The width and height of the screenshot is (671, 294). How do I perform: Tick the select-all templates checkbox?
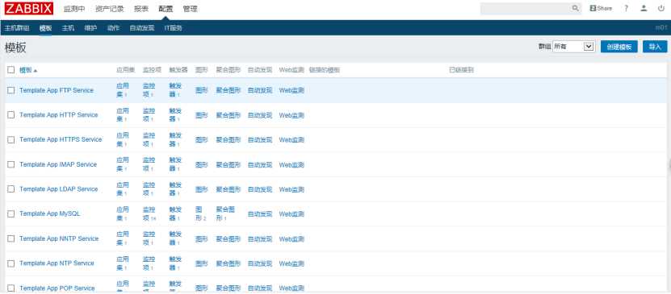click(x=11, y=70)
